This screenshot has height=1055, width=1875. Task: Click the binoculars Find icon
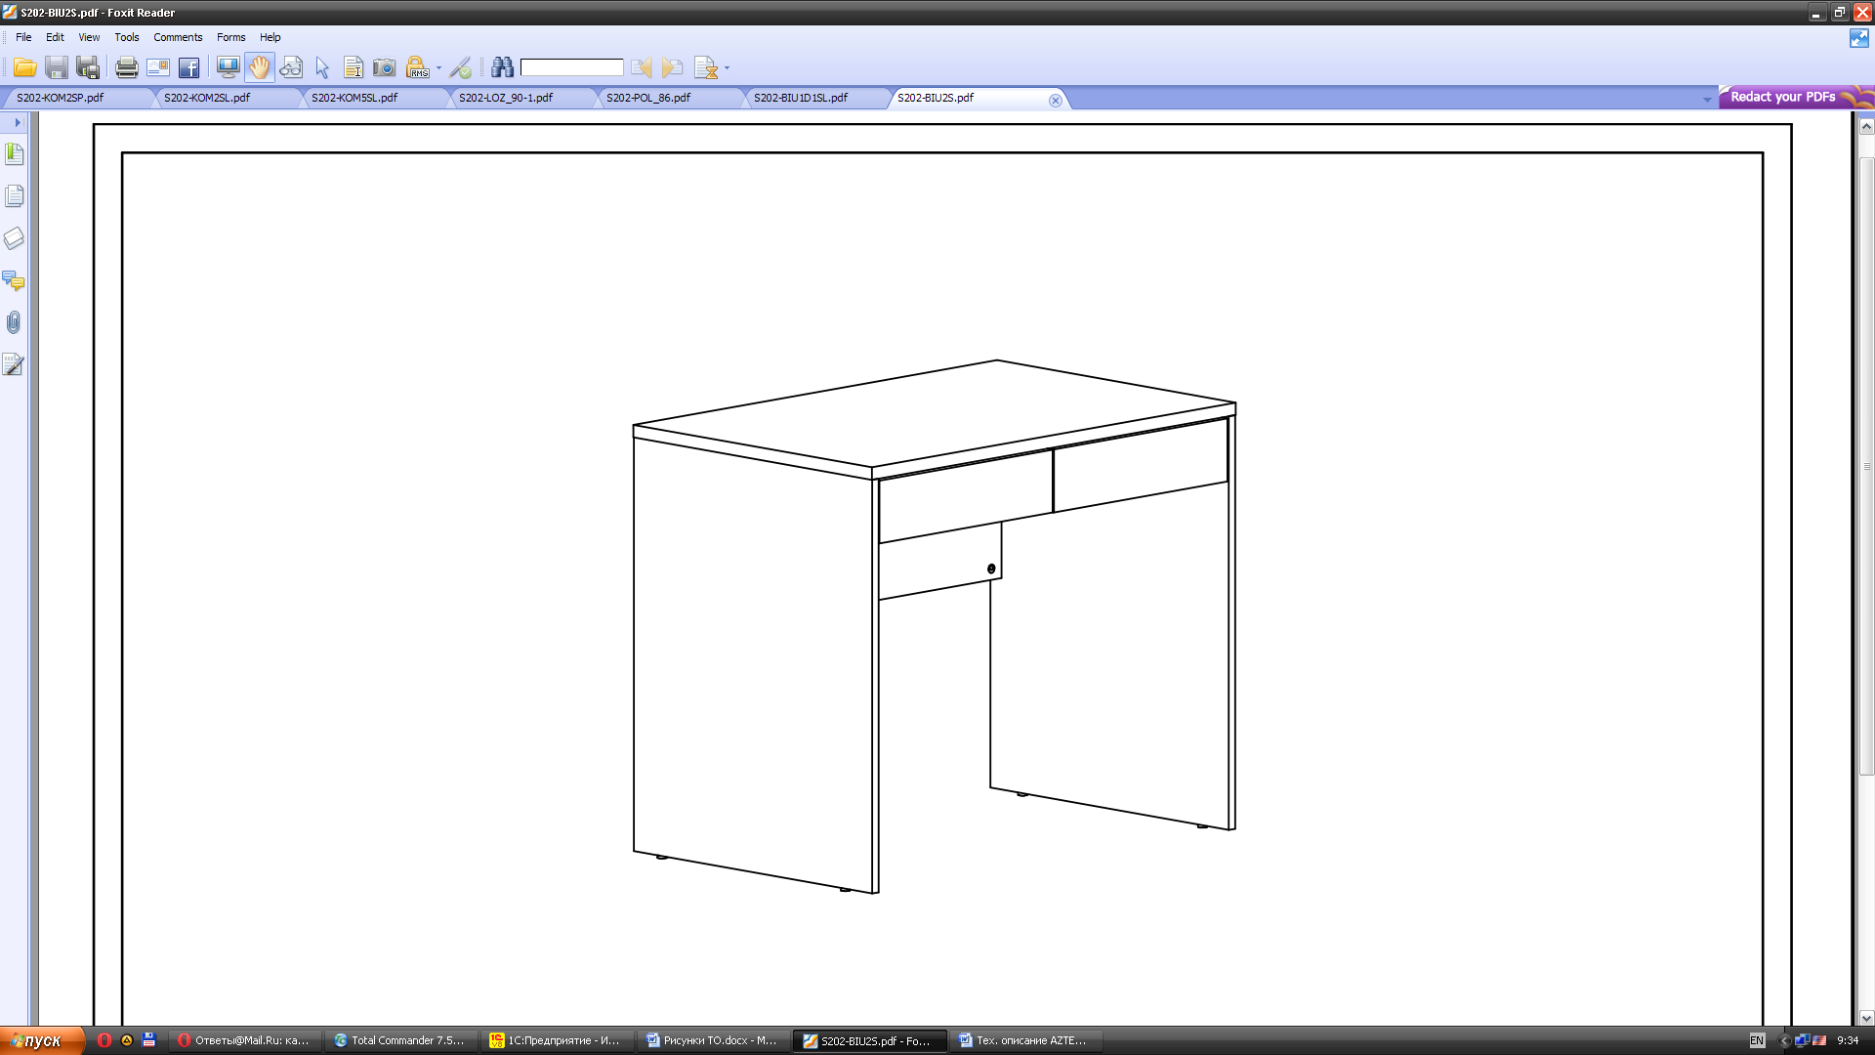point(503,67)
